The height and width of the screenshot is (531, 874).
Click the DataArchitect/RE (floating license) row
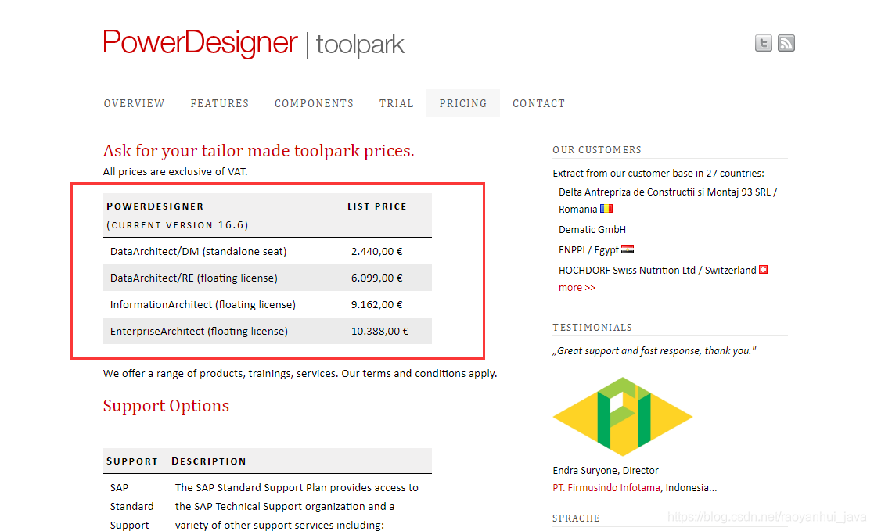point(268,278)
